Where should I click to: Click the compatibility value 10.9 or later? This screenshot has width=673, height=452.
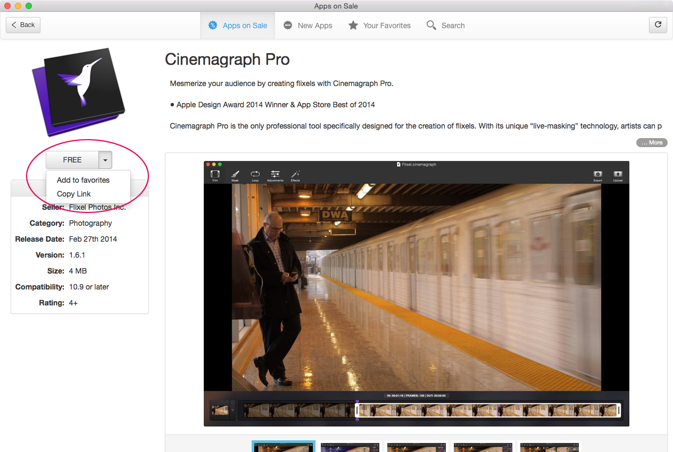(x=89, y=287)
